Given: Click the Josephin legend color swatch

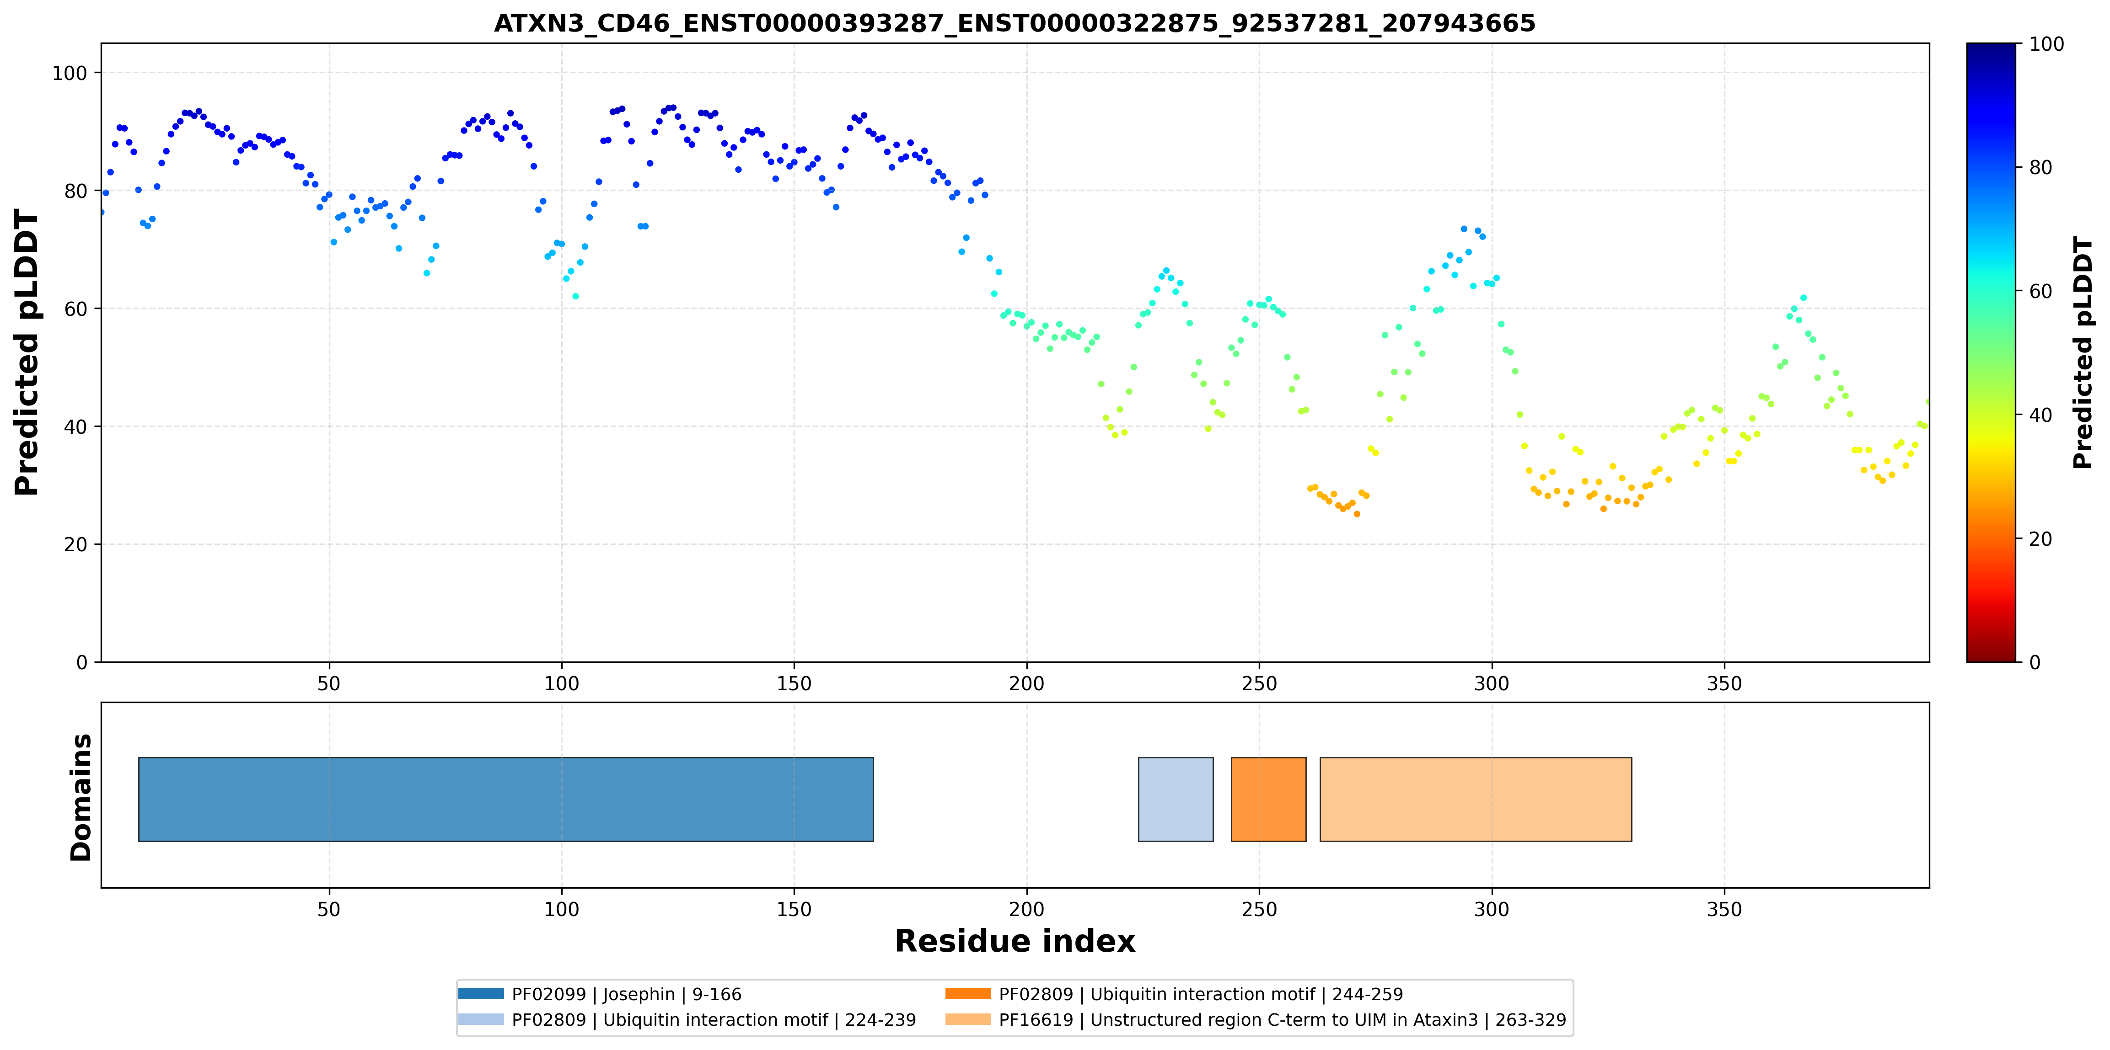Looking at the screenshot, I should pos(481,993).
